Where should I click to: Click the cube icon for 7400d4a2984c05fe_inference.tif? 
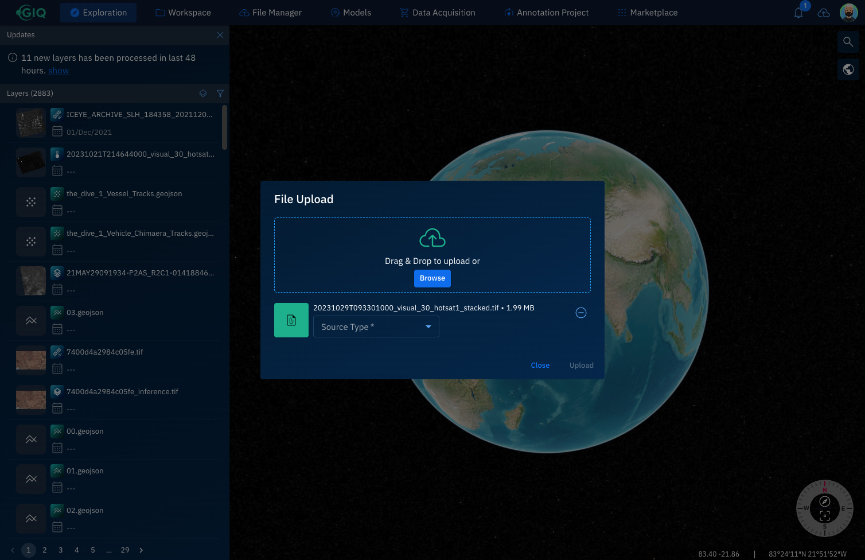pyautogui.click(x=57, y=392)
